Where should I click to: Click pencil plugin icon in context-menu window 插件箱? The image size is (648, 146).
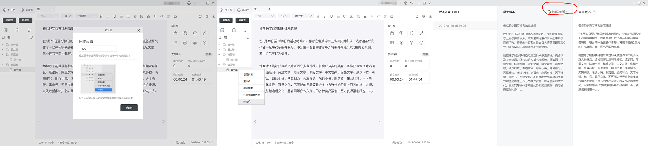click(421, 33)
